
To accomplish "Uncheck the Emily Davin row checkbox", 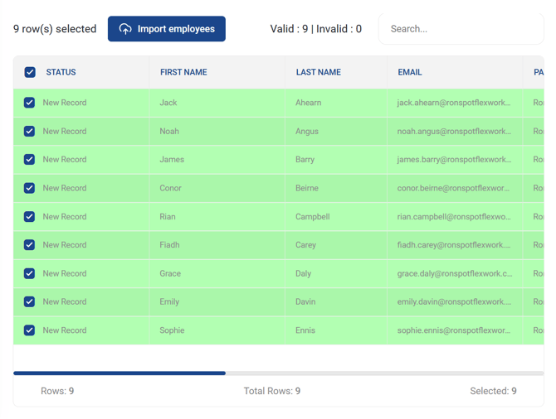I will pyautogui.click(x=29, y=302).
